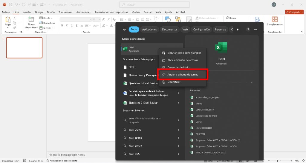Select Anclar a la barra de tareas
The width and height of the screenshot is (306, 163).
coord(182,74)
